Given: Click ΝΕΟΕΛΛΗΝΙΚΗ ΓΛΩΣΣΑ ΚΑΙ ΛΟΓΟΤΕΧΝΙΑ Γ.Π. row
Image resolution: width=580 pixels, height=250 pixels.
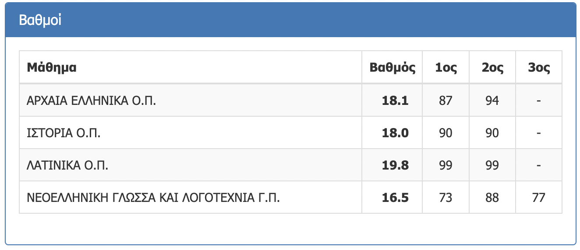Looking at the screenshot, I should pos(153,198).
